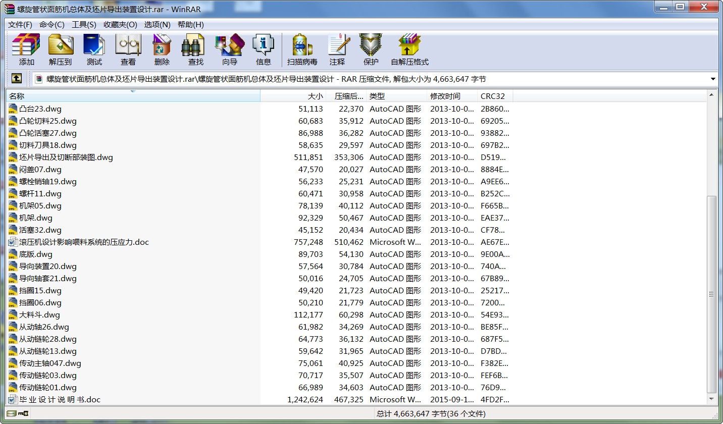The image size is (723, 424).
Task: Click the file list scroll up arrow
Action: coord(711,94)
